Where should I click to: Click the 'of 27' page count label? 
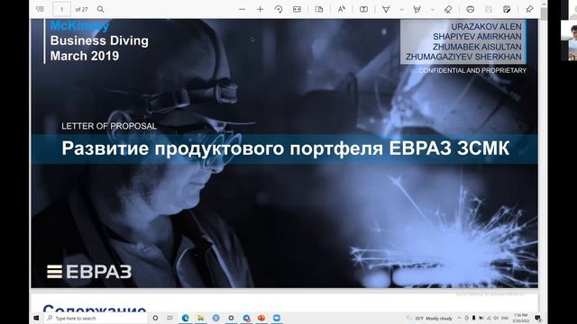[81, 10]
